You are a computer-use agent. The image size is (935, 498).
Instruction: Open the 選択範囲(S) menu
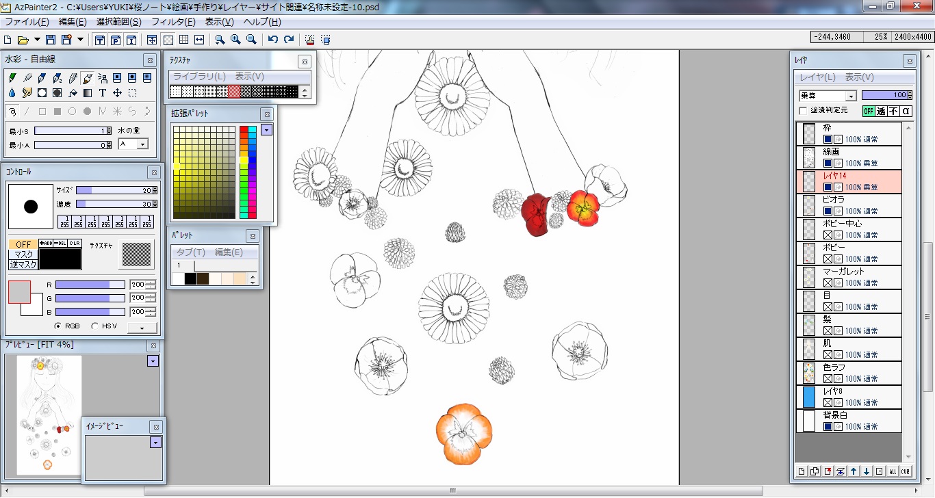point(118,22)
